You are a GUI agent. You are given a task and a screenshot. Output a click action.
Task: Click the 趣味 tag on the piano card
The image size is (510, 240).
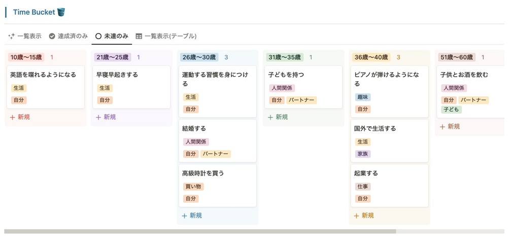(x=363, y=97)
